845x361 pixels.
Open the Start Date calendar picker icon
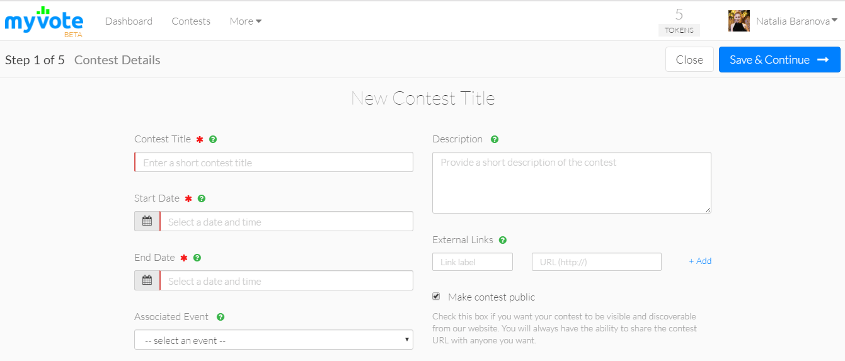147,221
